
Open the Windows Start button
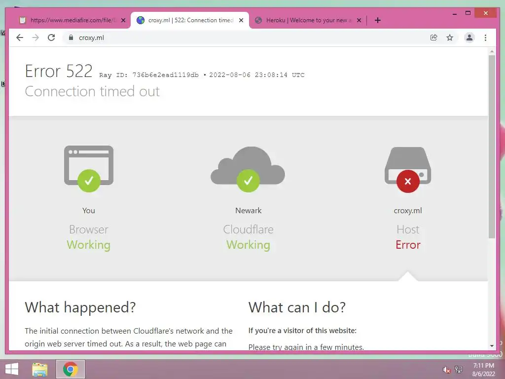pos(12,369)
